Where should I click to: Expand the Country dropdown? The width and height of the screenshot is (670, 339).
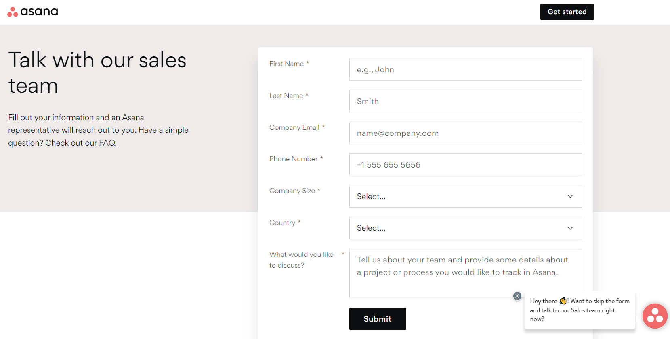tap(465, 228)
